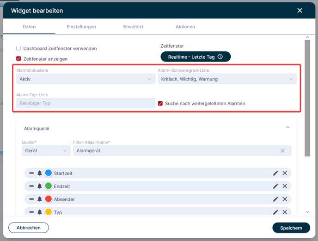Enable Dashboard Zeitfenster verwenden checkbox
318x241 pixels.
click(18, 48)
